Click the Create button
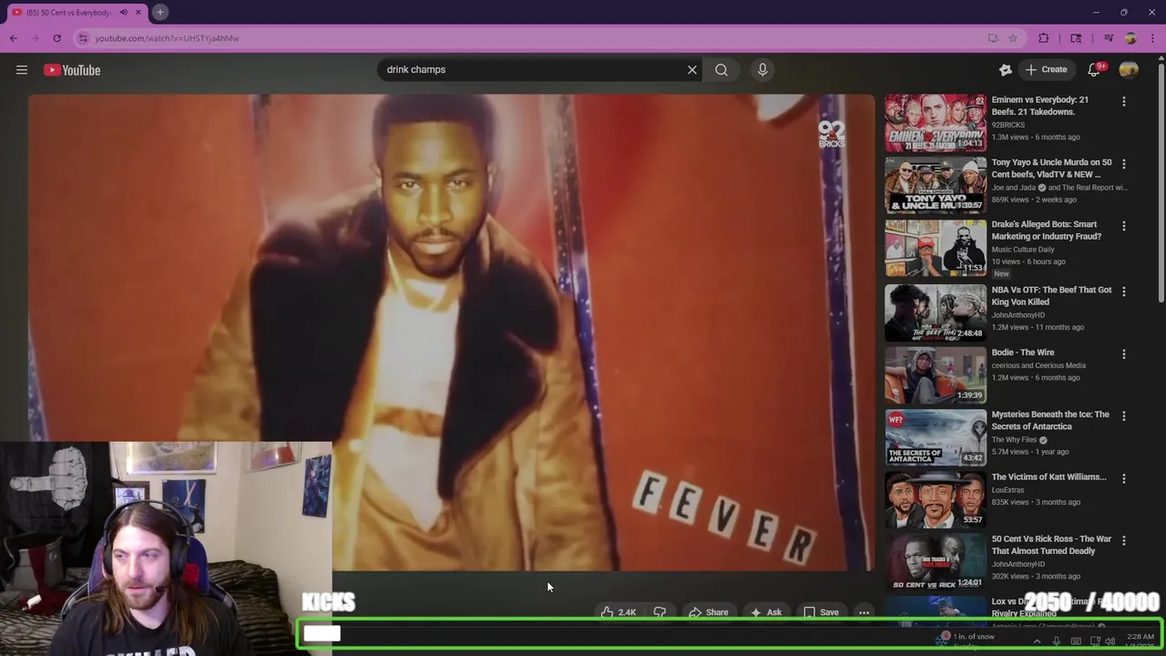Viewport: 1166px width, 656px height. (1046, 69)
